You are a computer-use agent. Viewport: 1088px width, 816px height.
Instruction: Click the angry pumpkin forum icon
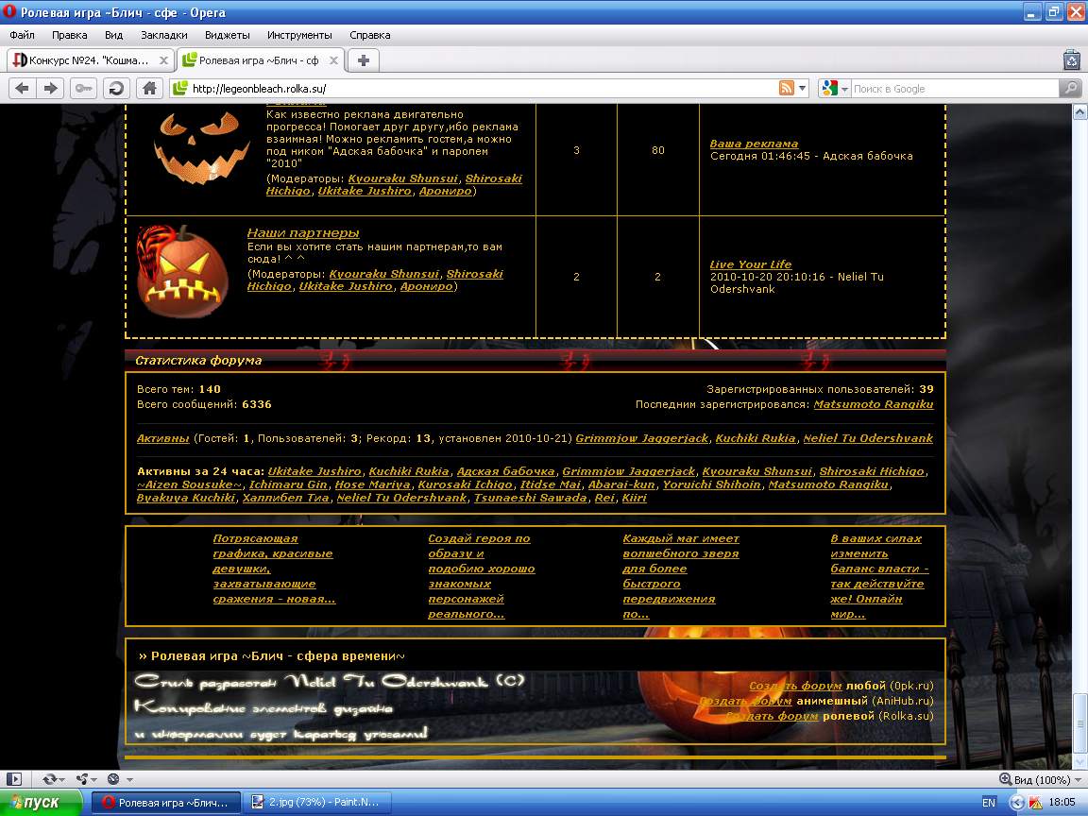pyautogui.click(x=182, y=271)
